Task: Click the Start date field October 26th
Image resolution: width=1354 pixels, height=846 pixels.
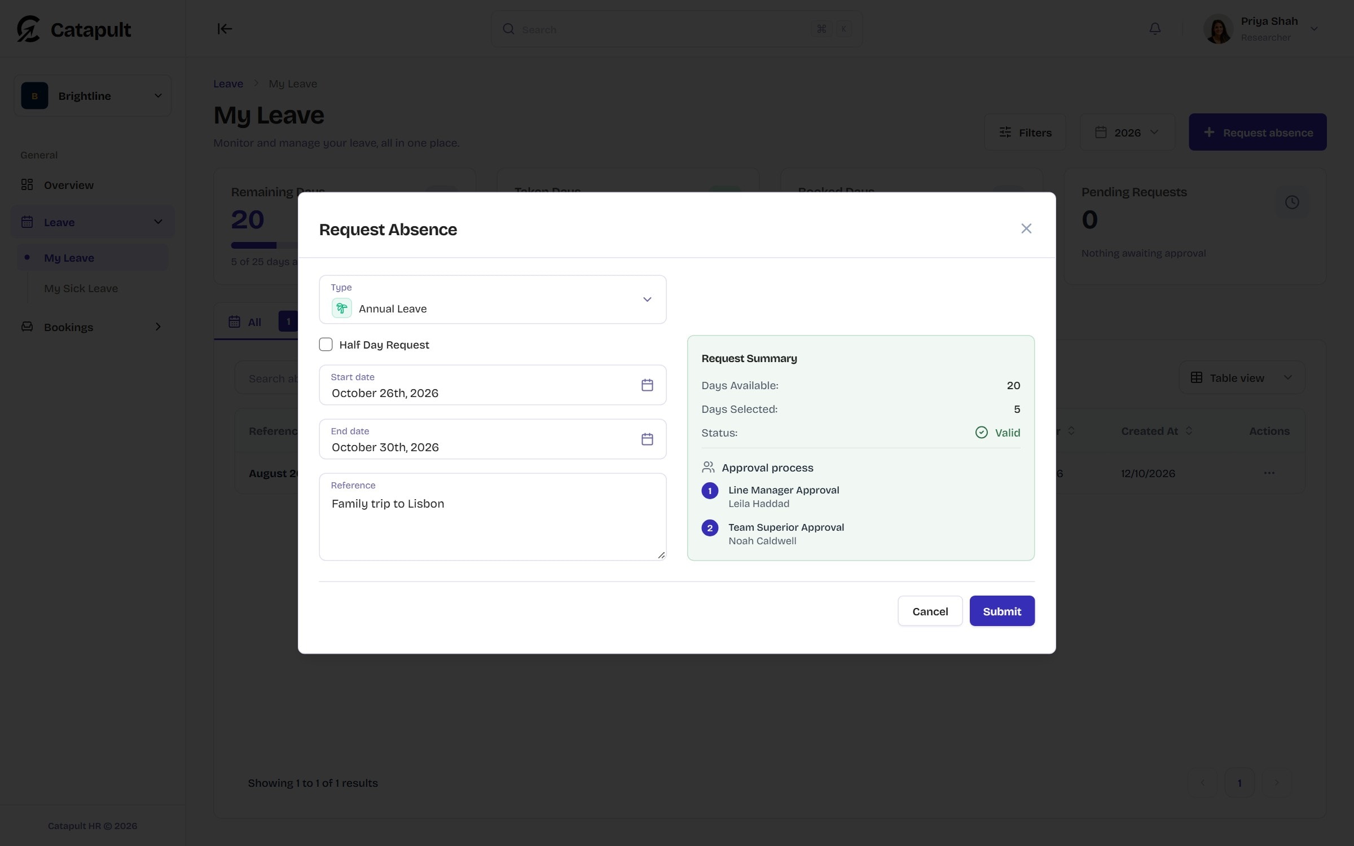Action: (493, 385)
